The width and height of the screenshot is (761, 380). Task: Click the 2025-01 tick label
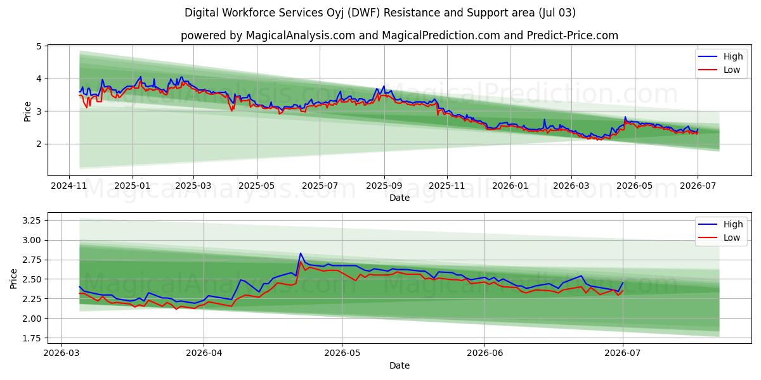pos(133,186)
